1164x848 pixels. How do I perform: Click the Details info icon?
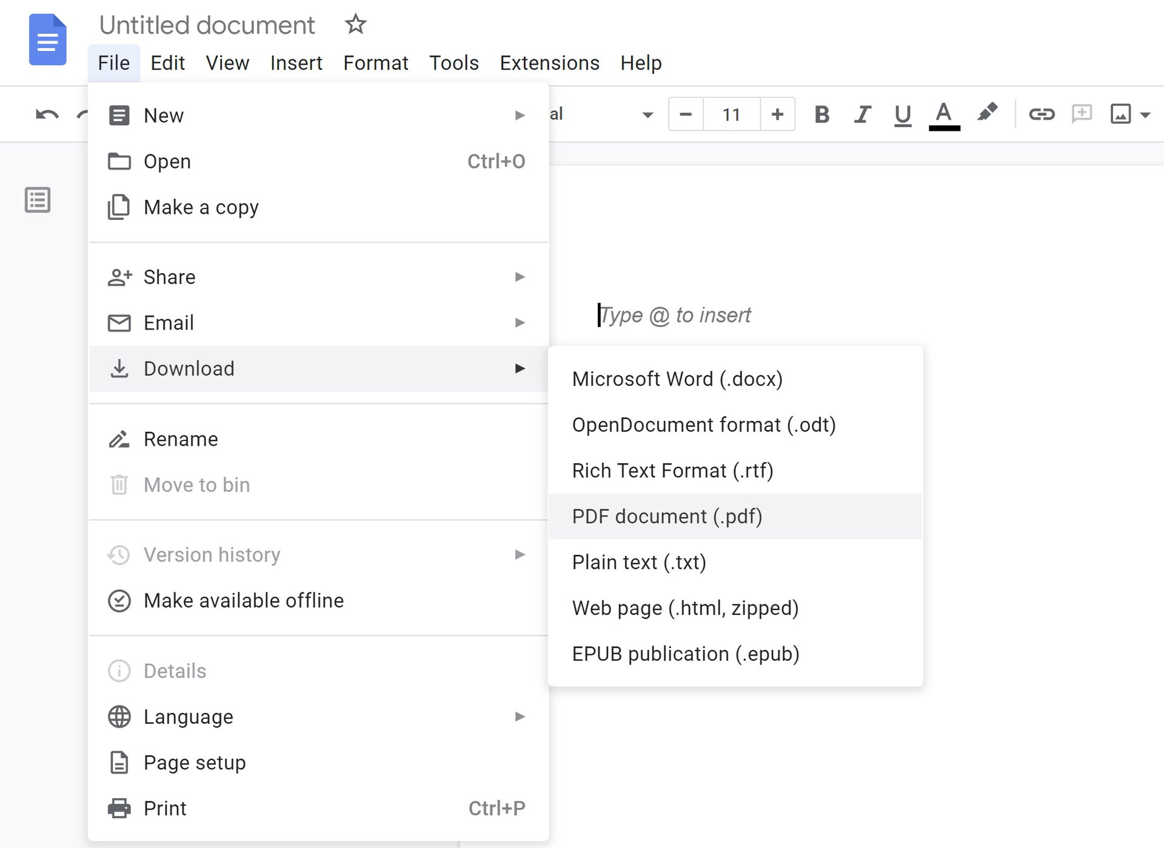(x=119, y=671)
